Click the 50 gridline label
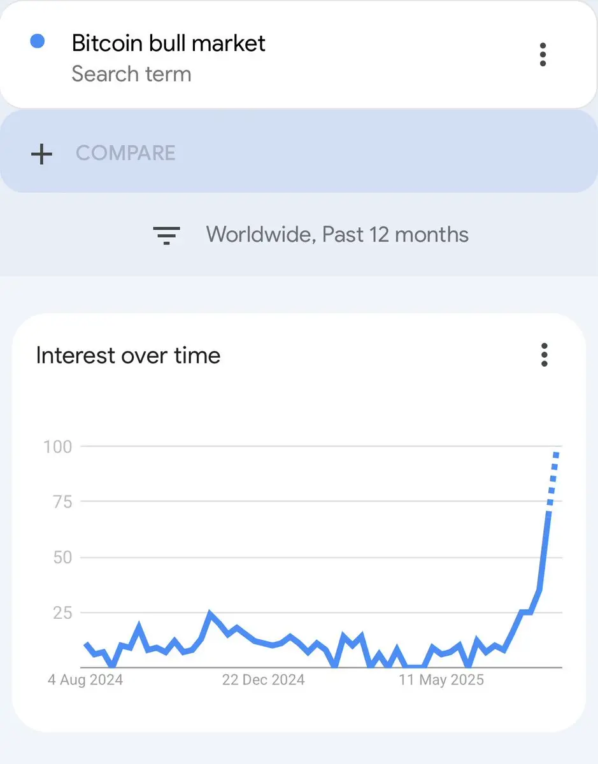Image resolution: width=598 pixels, height=764 pixels. 61,558
